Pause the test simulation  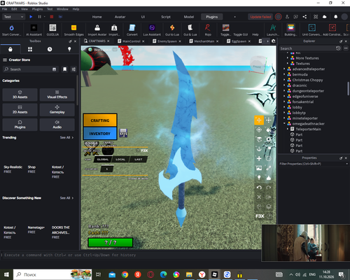pyautogui.click(x=39, y=17)
